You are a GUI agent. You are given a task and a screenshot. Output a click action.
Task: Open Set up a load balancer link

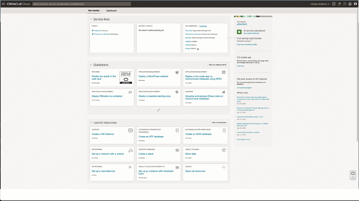pyautogui.click(x=103, y=171)
